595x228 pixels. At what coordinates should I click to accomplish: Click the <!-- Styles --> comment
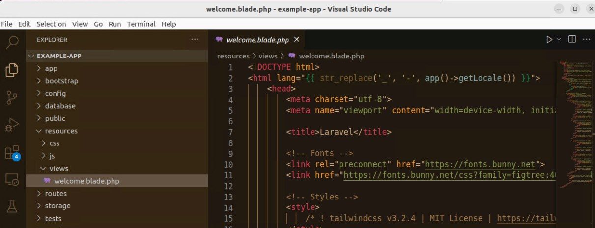[322, 197]
